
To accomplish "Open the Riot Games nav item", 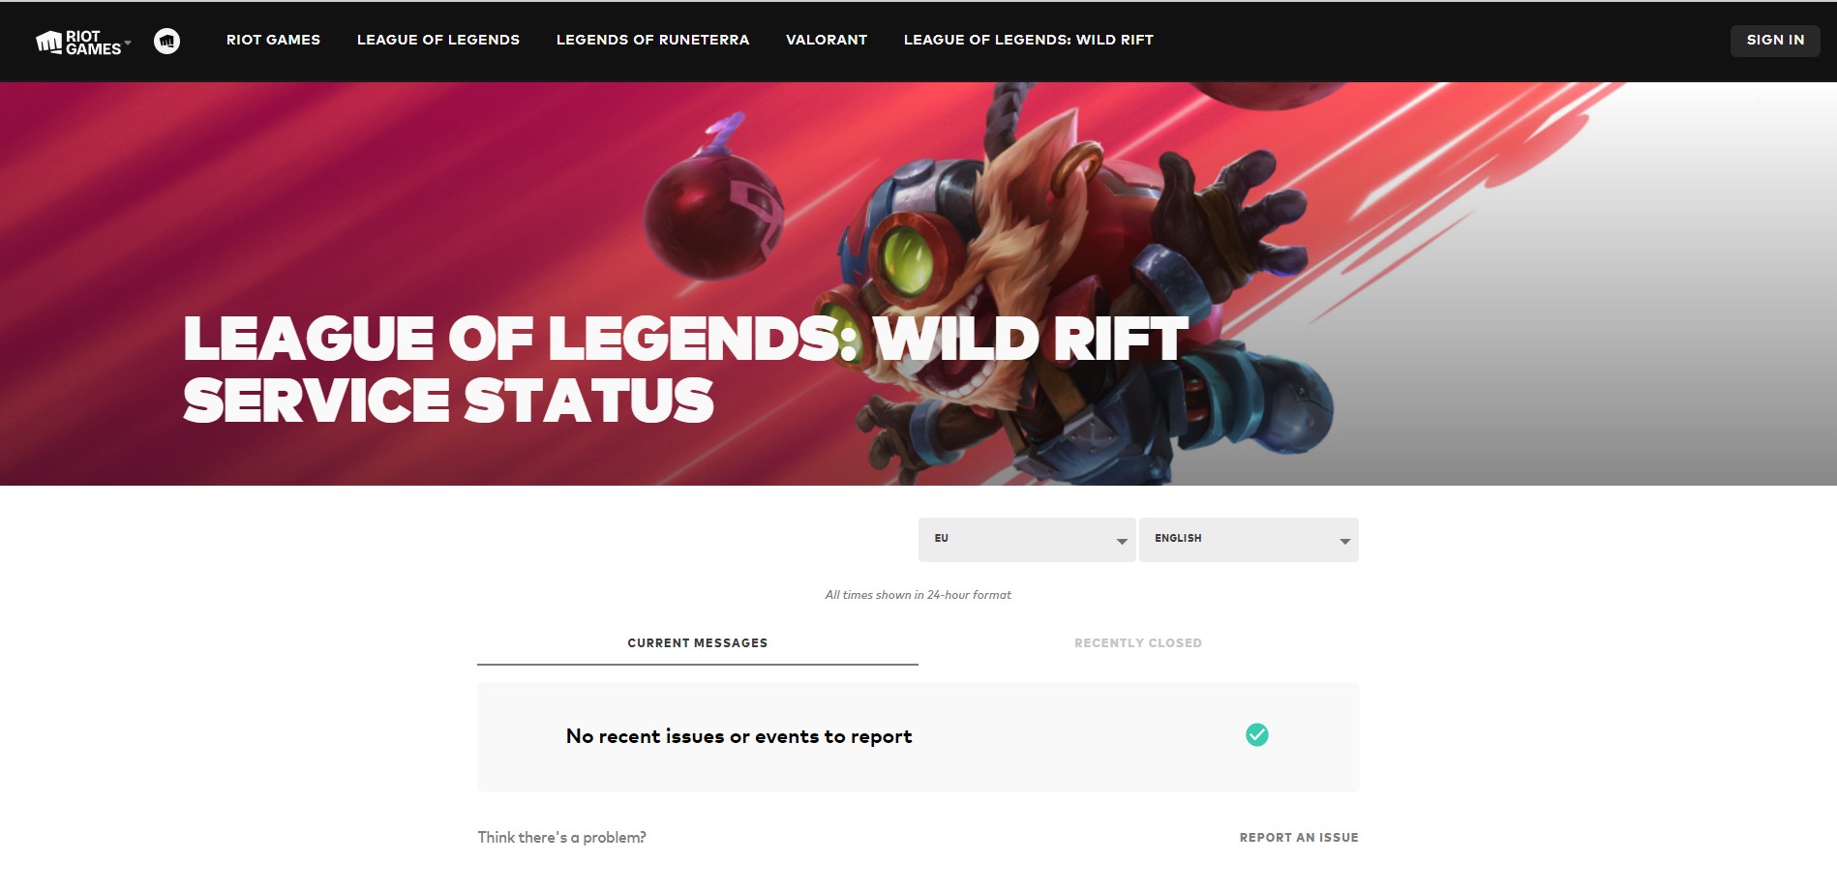I will 273,40.
